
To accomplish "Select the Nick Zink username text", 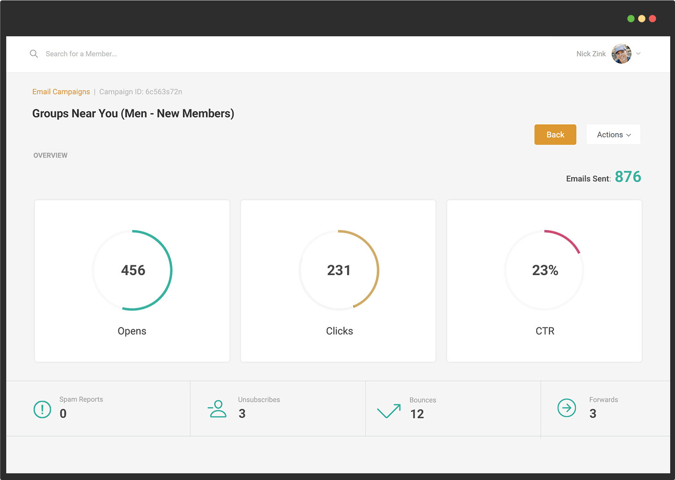I will (591, 54).
